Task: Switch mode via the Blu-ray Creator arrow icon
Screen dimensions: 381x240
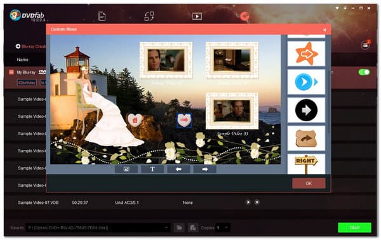Action: tap(18, 46)
